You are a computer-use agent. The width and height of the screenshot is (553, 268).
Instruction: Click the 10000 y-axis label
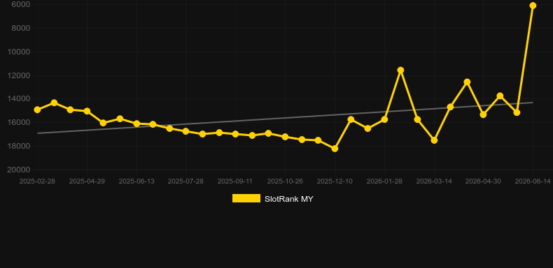(x=19, y=52)
